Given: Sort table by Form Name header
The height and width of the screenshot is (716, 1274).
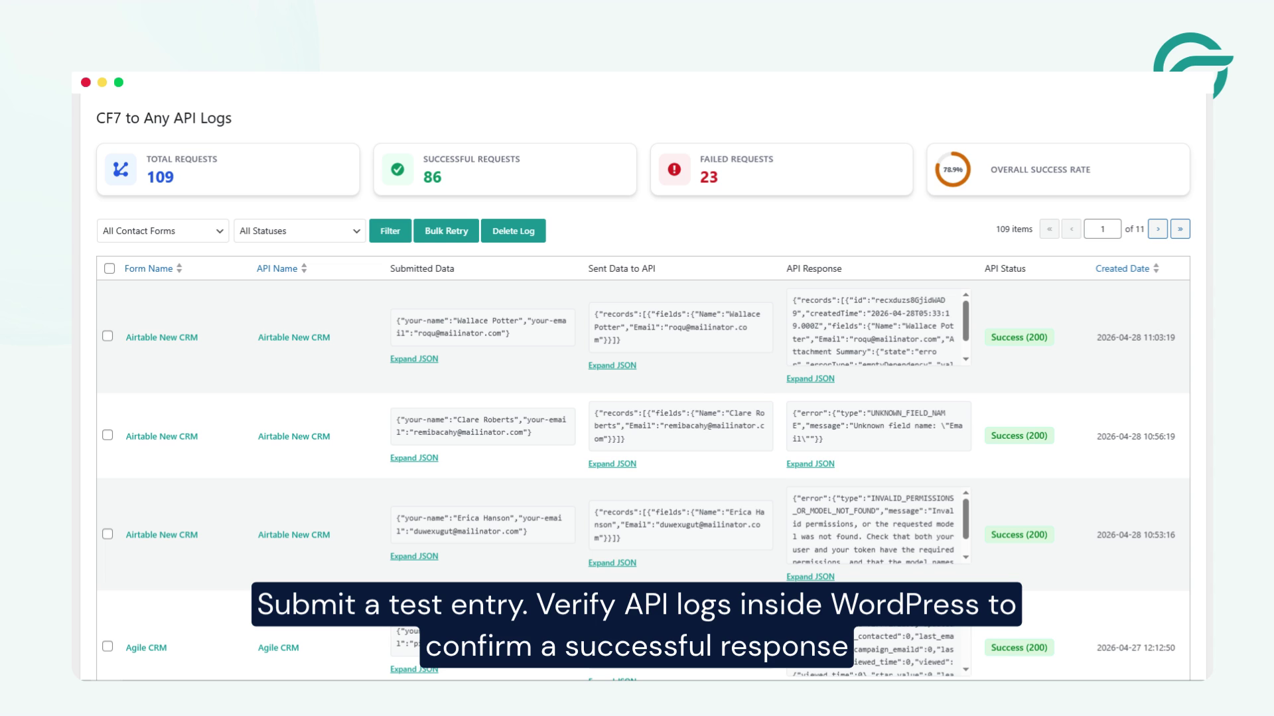Looking at the screenshot, I should (149, 268).
